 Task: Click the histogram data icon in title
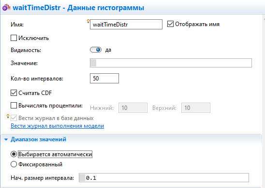[x=6, y=7]
